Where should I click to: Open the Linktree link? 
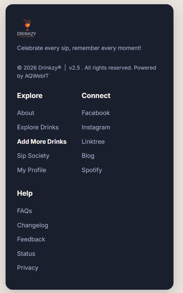click(93, 142)
